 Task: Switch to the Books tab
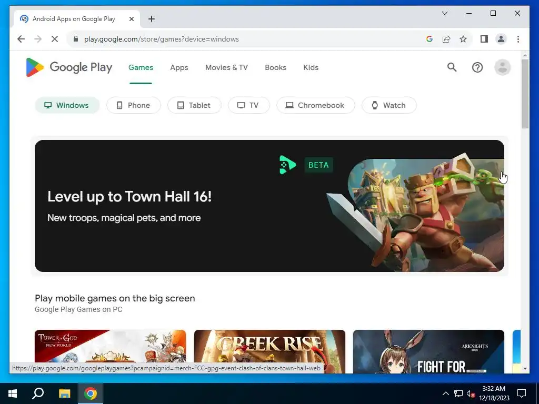click(275, 67)
